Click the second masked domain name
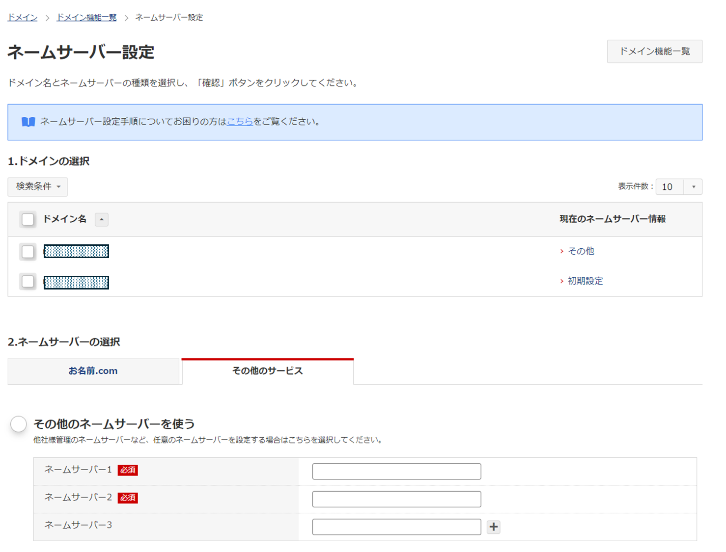 click(76, 283)
